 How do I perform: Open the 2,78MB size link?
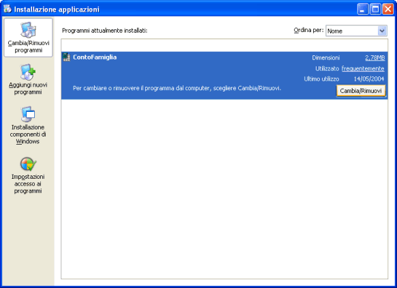374,58
